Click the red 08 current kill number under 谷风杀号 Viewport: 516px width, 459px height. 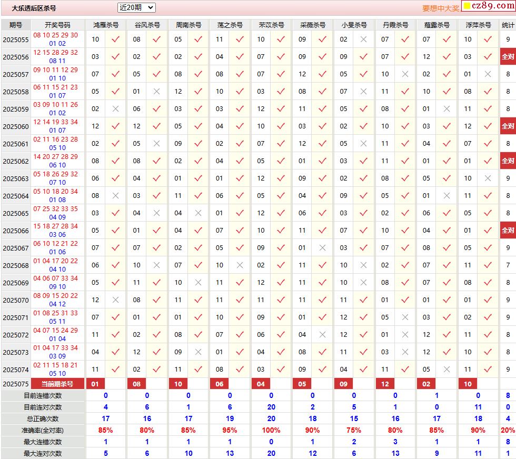pos(136,384)
